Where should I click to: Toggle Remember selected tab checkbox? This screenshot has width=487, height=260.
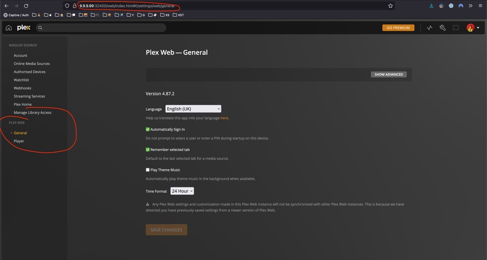[147, 149]
